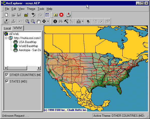The width and height of the screenshot is (150, 119).
Task: Activate the Pan hand tool
Action: coord(39,21)
